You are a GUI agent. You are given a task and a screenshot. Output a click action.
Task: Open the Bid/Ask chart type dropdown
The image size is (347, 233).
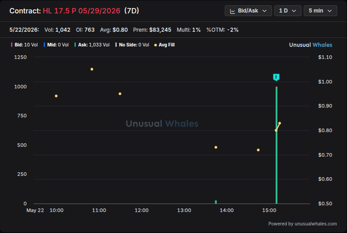click(248, 11)
